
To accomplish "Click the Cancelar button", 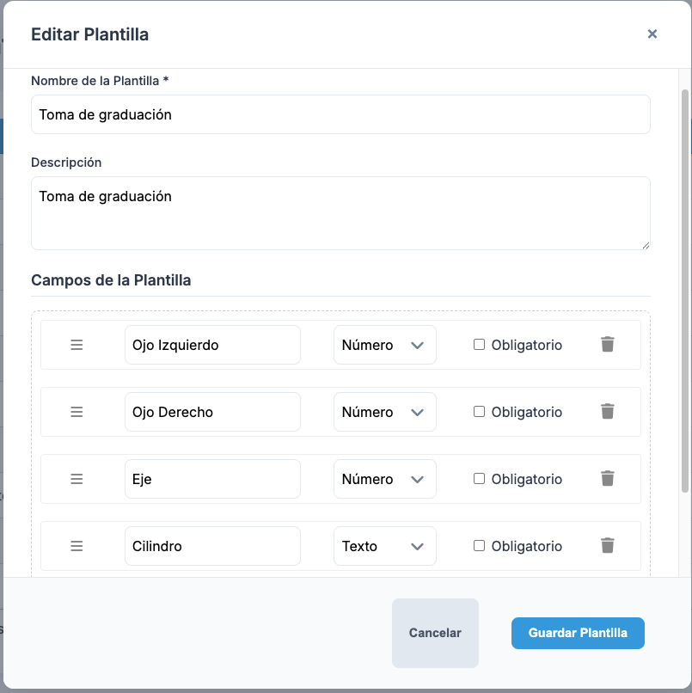I will 435,633.
